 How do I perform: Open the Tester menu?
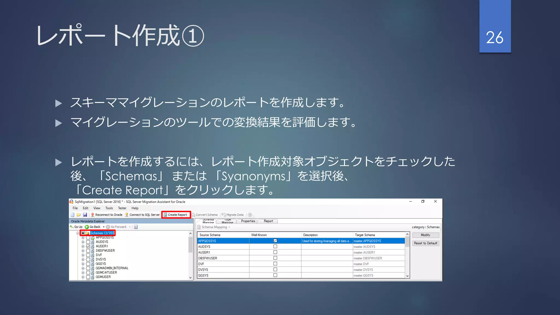[122, 208]
